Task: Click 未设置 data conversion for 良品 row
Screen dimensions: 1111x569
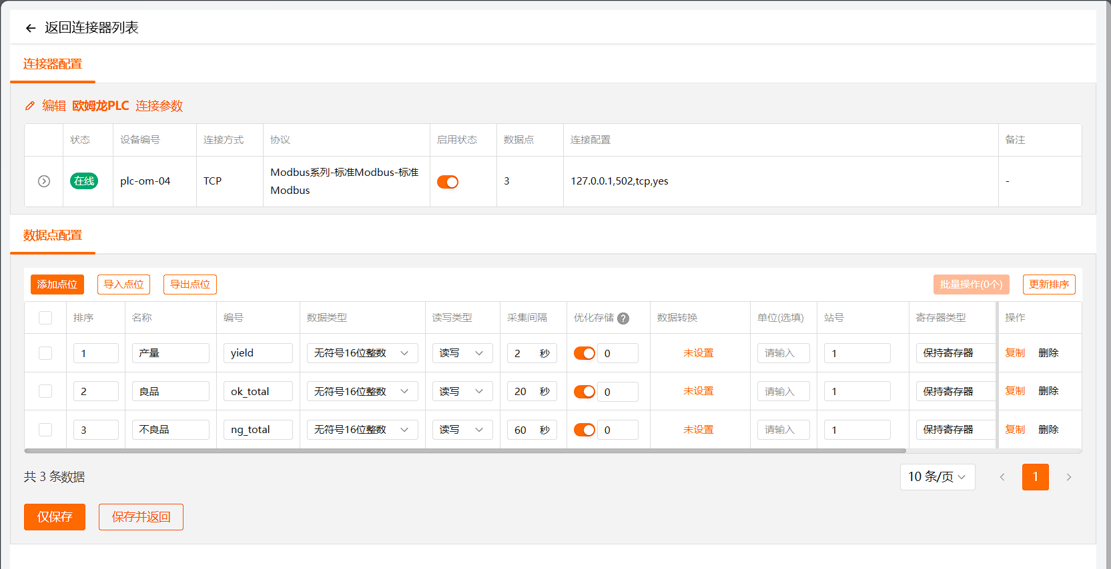Action: (699, 391)
